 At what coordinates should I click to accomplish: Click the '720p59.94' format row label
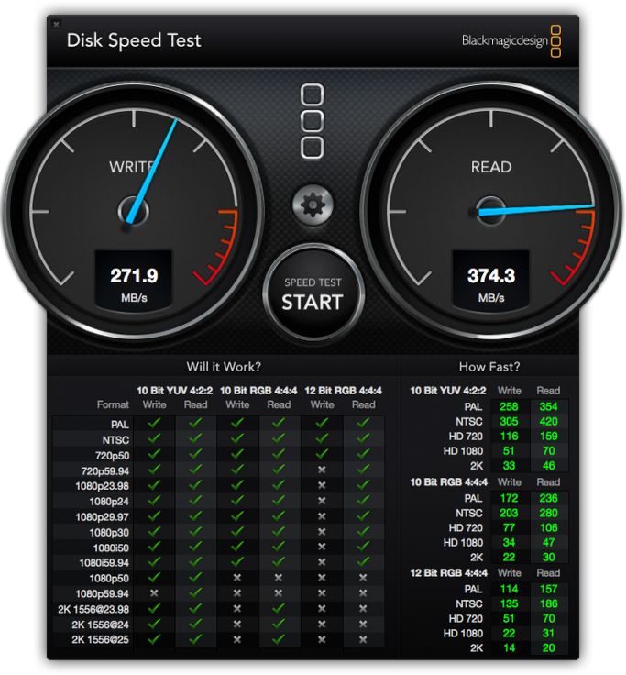(105, 471)
